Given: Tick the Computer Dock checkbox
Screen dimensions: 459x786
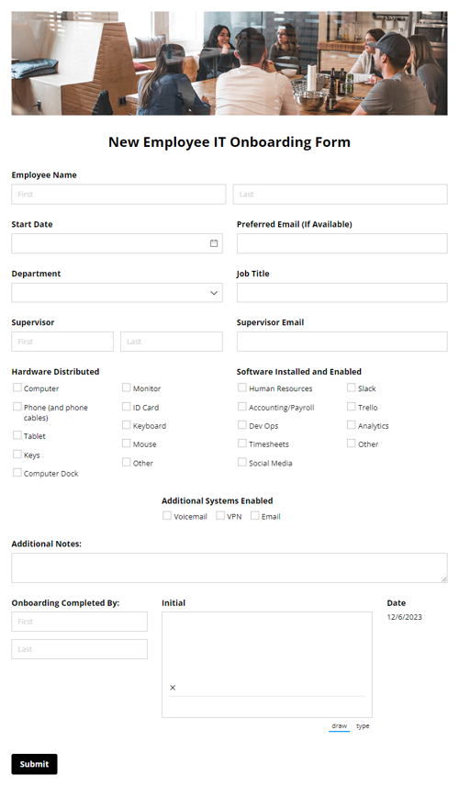Looking at the screenshot, I should [17, 472].
